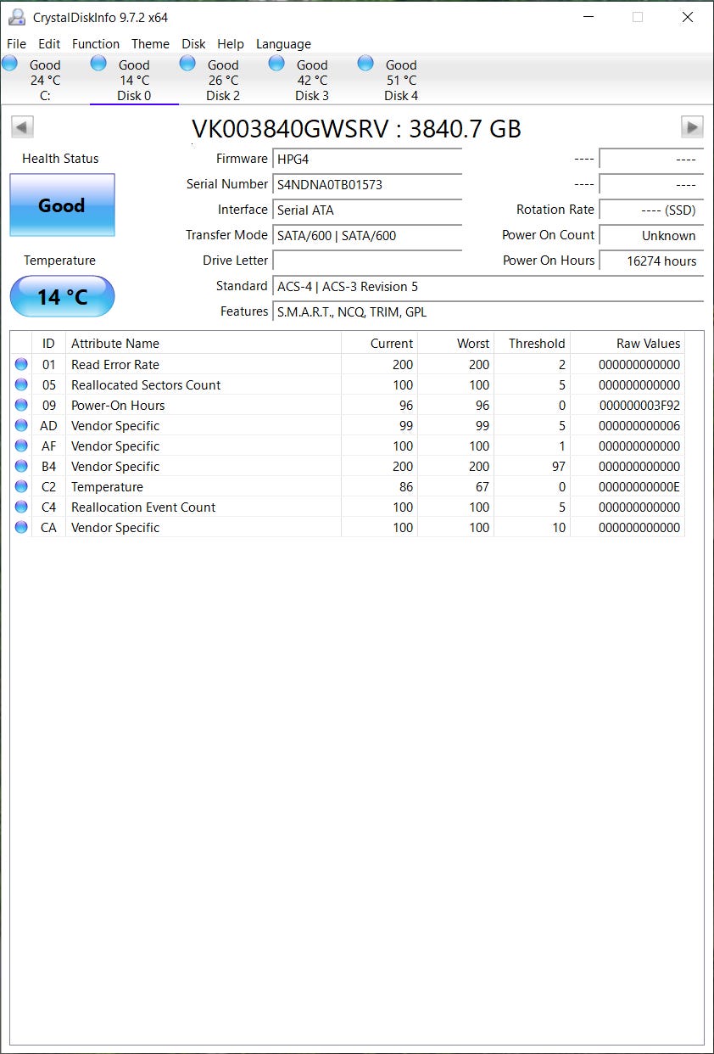Click the CrystalDiskInfo title bar icon
This screenshot has height=1054, width=714.
point(16,17)
